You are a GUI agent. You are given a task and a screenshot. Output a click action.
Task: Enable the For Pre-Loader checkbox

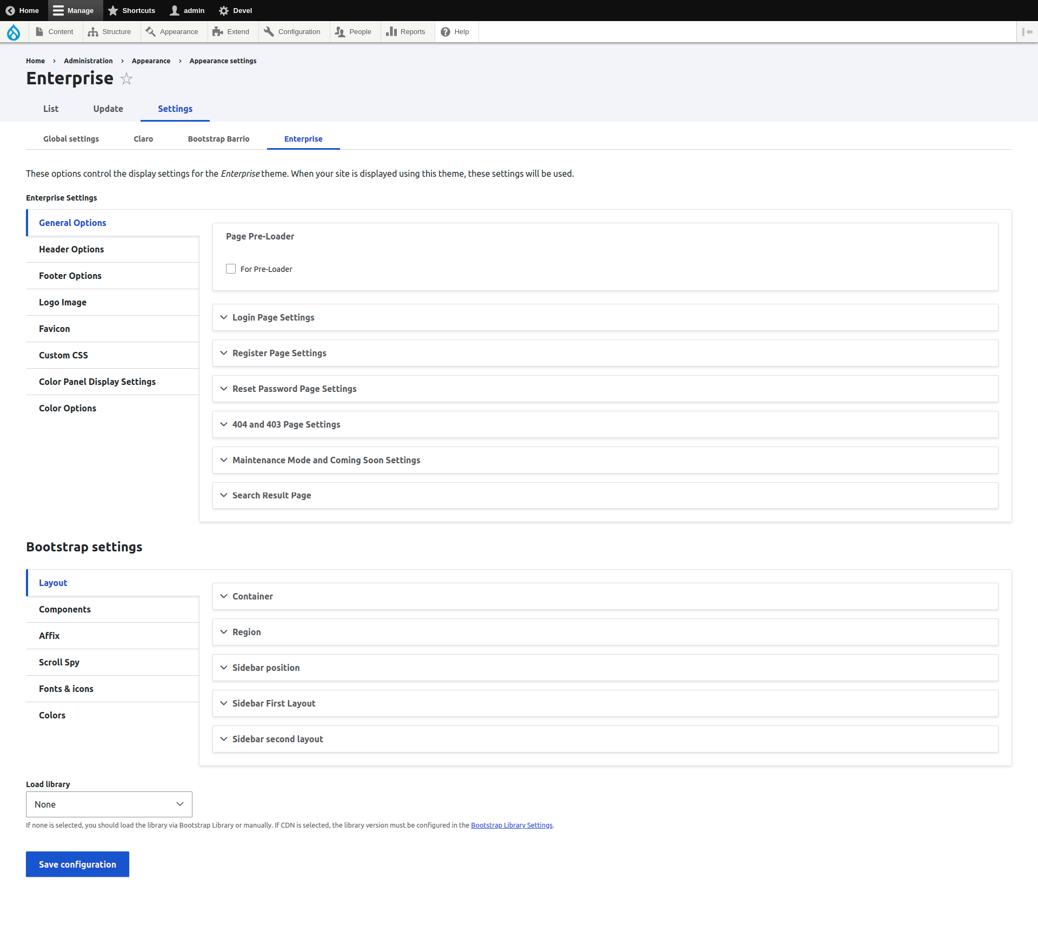(231, 269)
